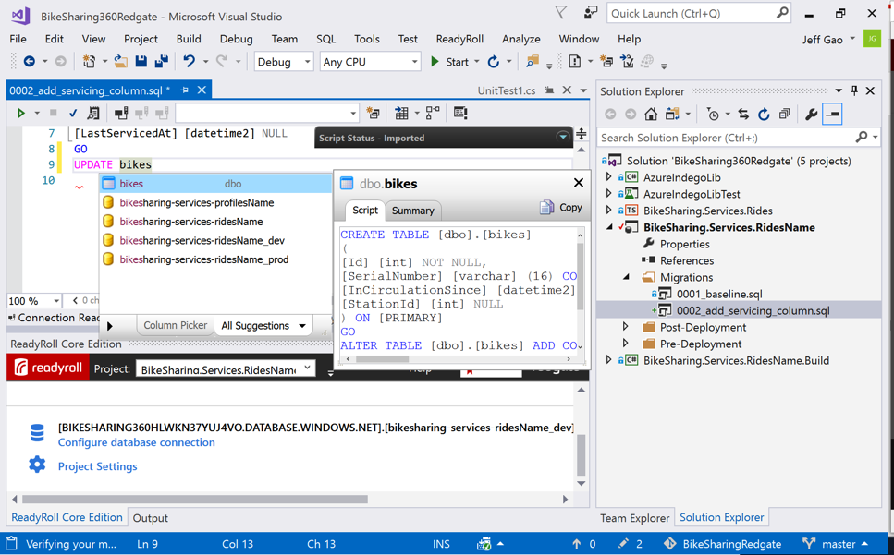Click the refresh icon next to Start

494,62
